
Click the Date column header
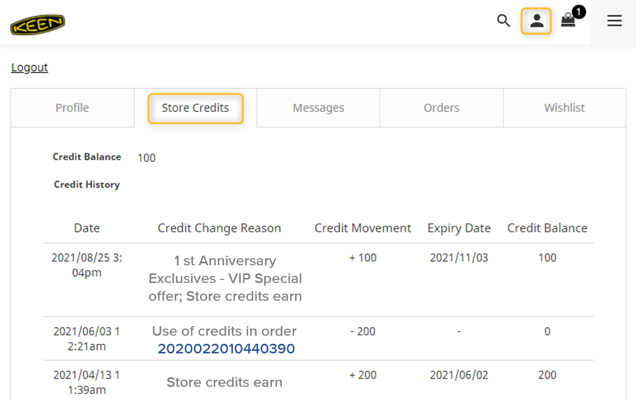87,228
